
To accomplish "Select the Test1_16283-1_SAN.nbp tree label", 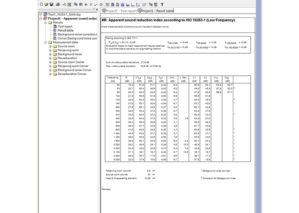I will click(64, 14).
